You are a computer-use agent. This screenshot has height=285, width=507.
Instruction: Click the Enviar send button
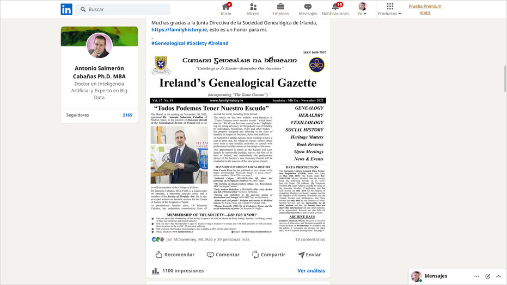click(309, 255)
